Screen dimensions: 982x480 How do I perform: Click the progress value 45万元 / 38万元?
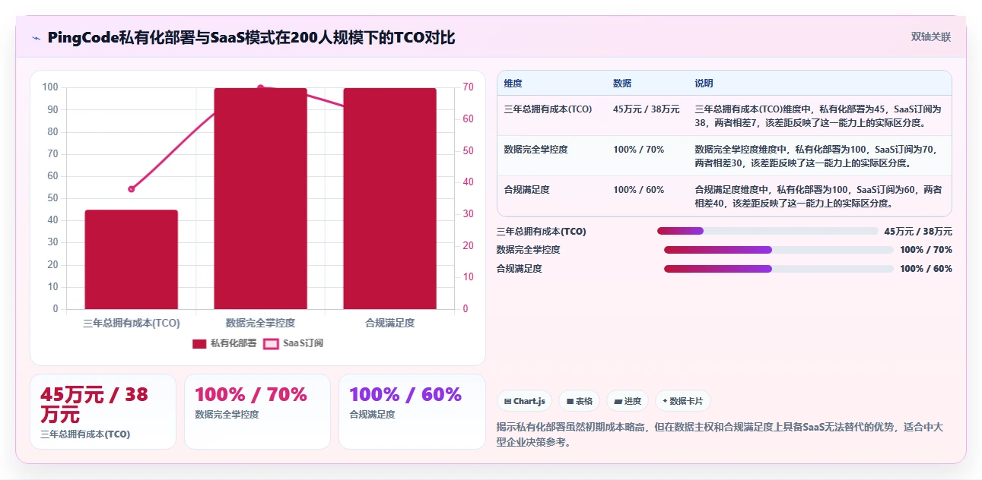click(918, 232)
